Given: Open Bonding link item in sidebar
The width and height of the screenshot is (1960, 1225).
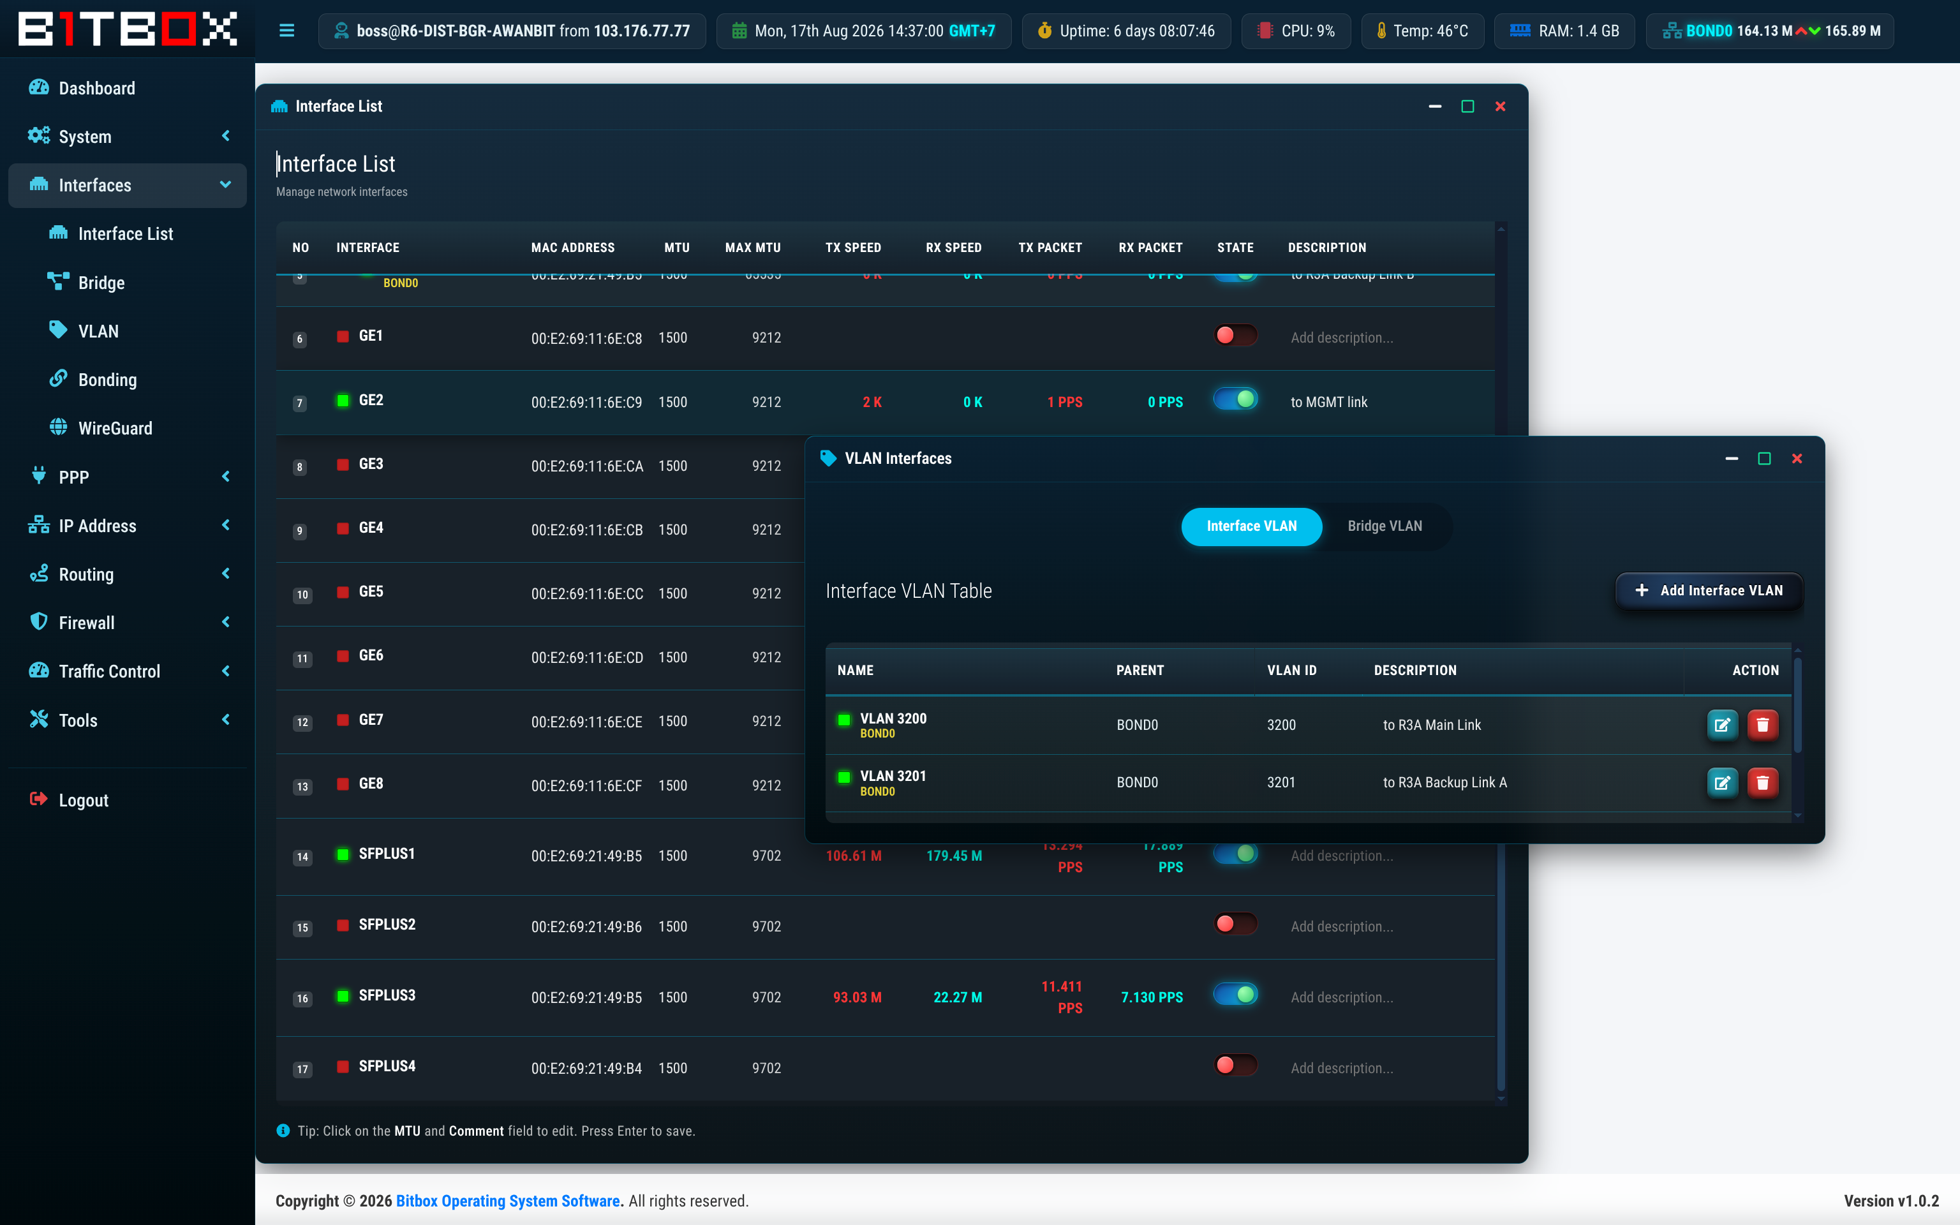Looking at the screenshot, I should (107, 380).
